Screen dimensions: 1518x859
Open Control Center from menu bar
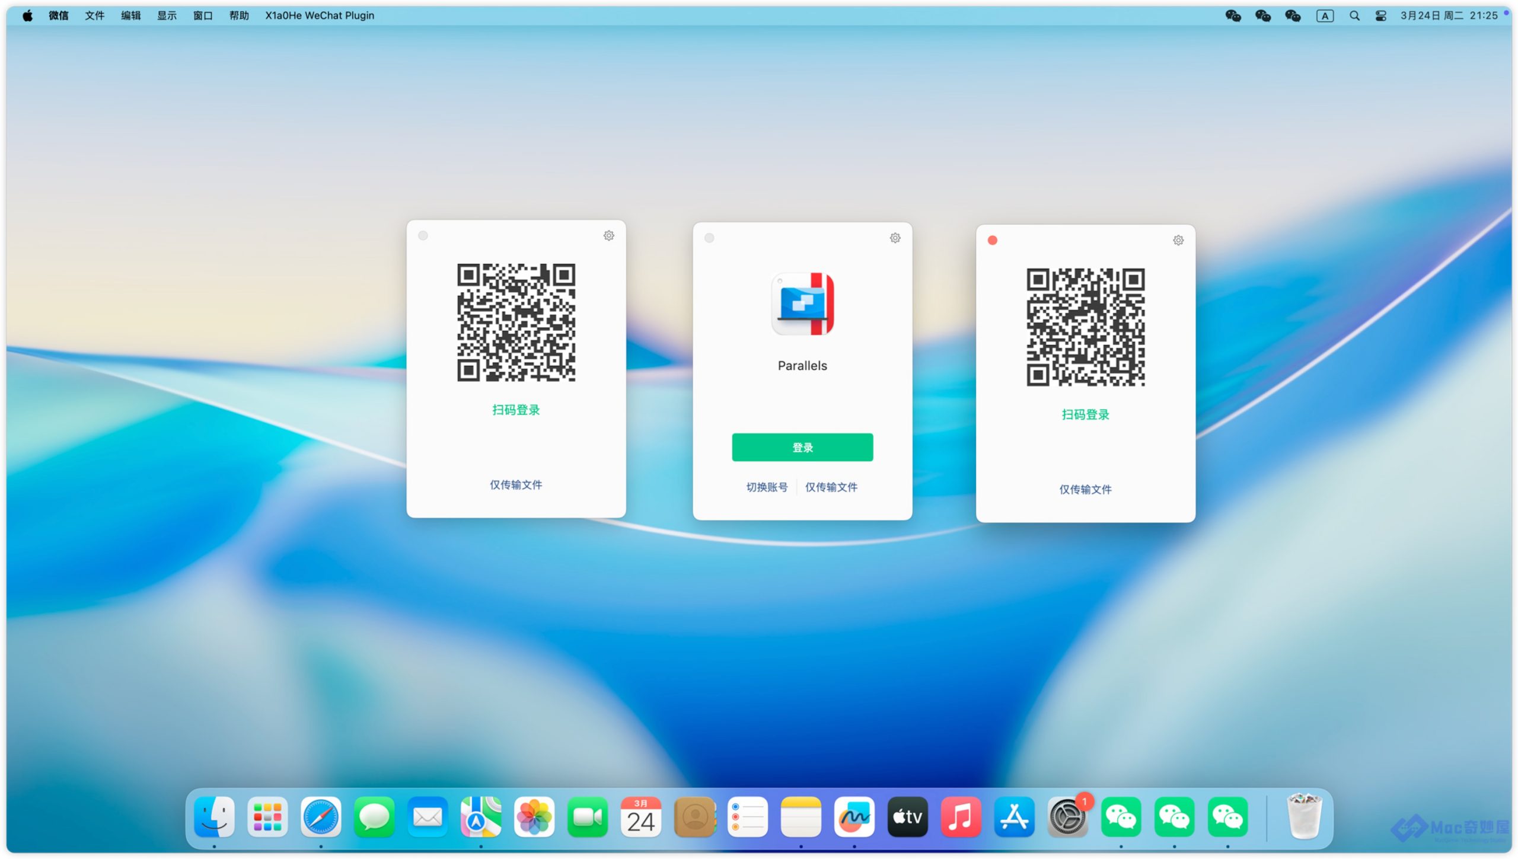click(1380, 16)
